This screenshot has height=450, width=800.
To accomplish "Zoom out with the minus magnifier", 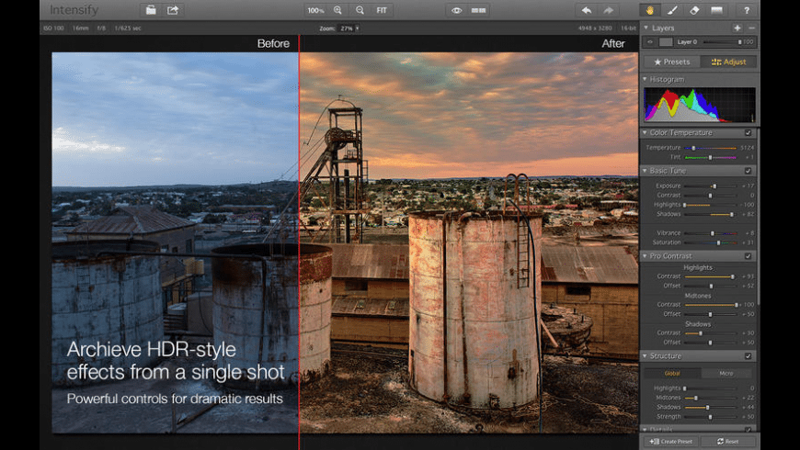I will (360, 10).
